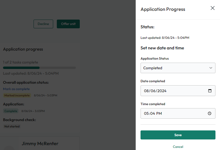Cancel the status change
The height and width of the screenshot is (150, 220).
pyautogui.click(x=178, y=147)
